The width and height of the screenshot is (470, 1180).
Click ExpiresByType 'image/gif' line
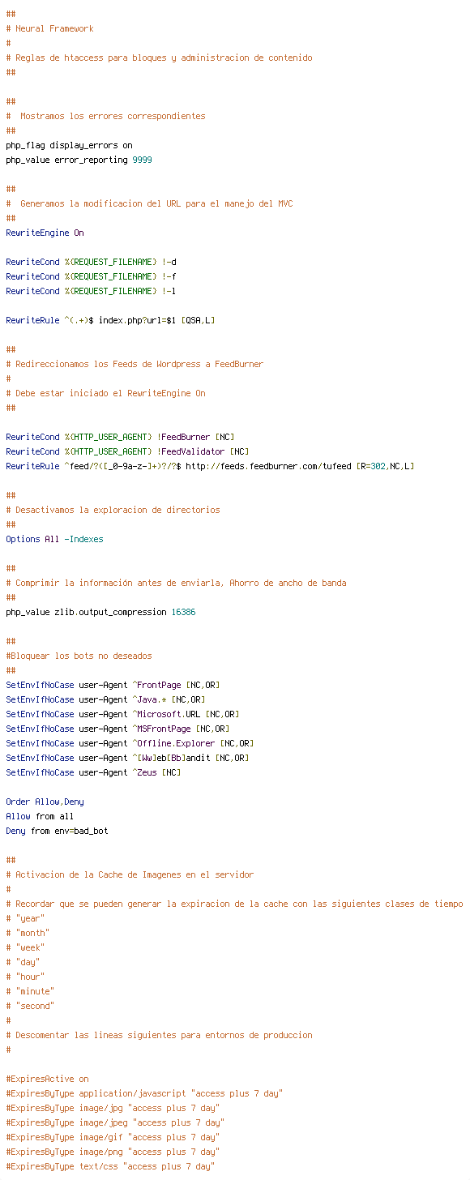pos(113,1137)
